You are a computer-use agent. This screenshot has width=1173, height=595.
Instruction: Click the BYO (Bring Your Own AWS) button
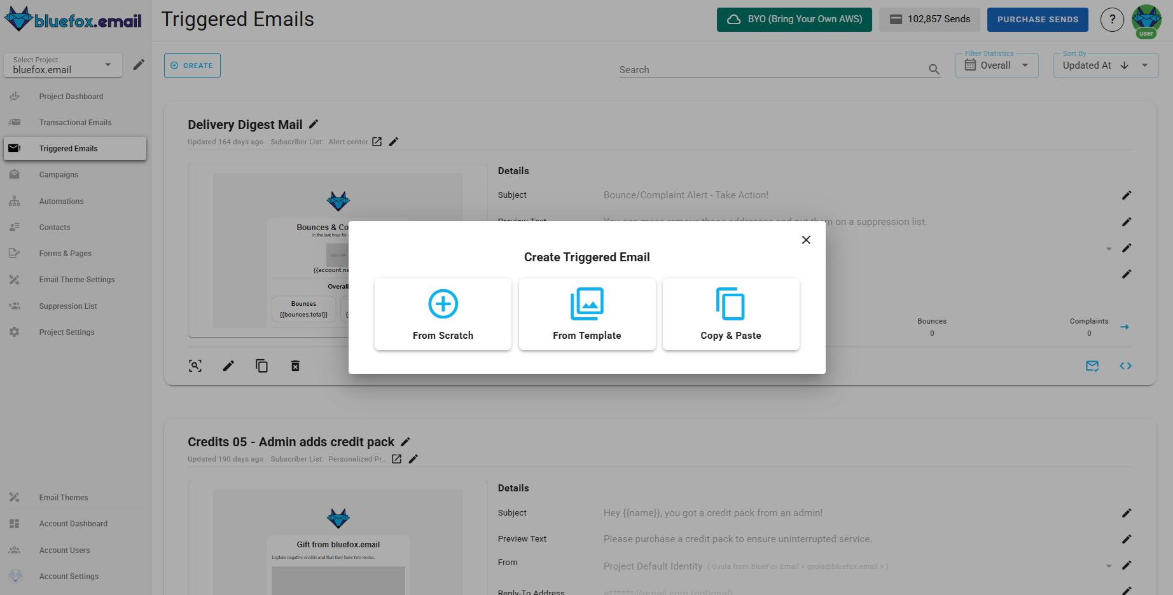(x=794, y=19)
